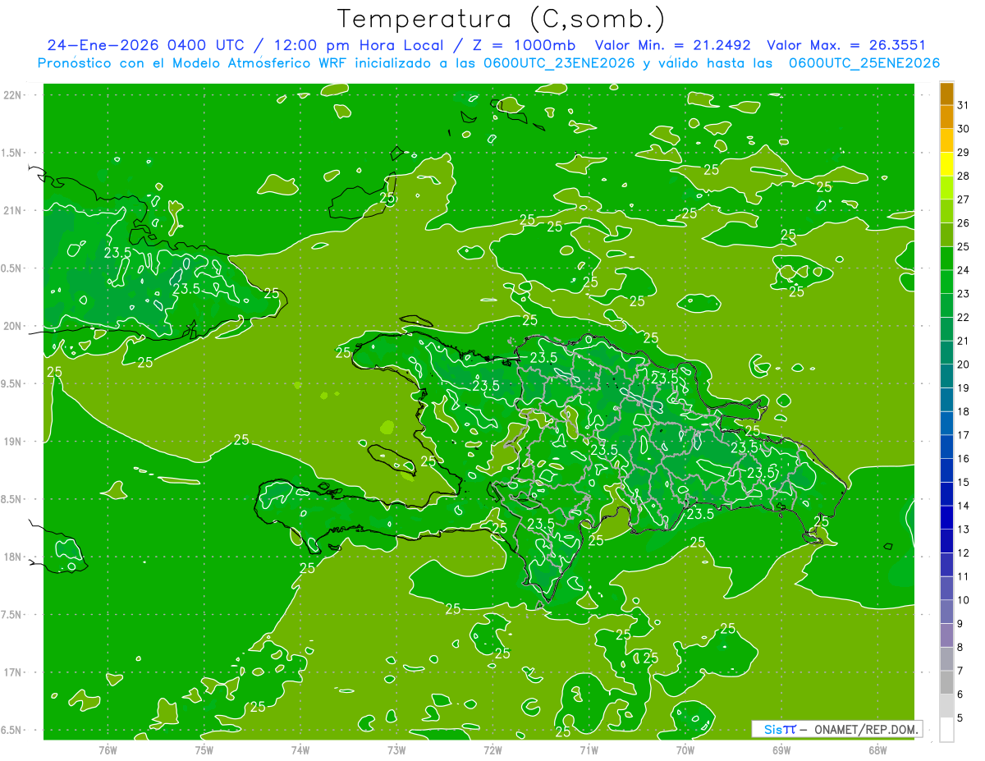
Task: Click the "70W" longitude axis label
Action: pos(685,750)
